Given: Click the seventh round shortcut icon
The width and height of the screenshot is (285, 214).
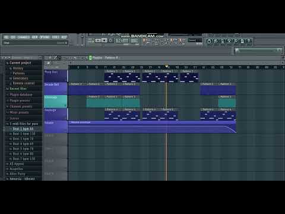Looking at the screenshot, I should 249,41.
